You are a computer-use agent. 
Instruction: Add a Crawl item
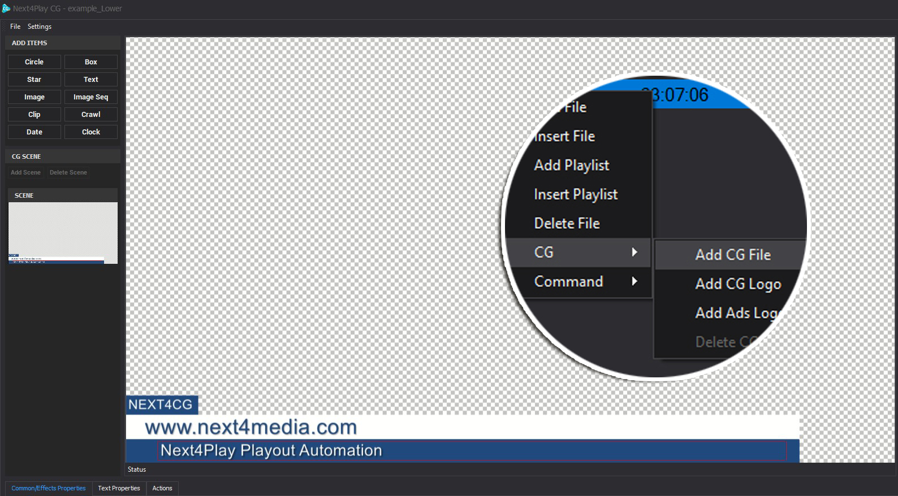90,115
